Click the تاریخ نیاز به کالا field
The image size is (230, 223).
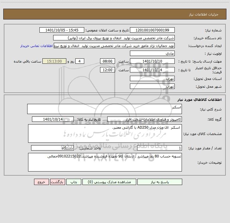[53, 119]
